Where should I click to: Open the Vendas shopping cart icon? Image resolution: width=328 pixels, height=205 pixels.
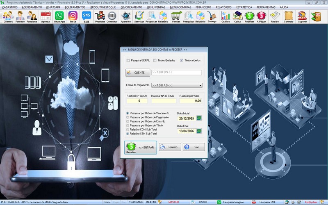176,17
